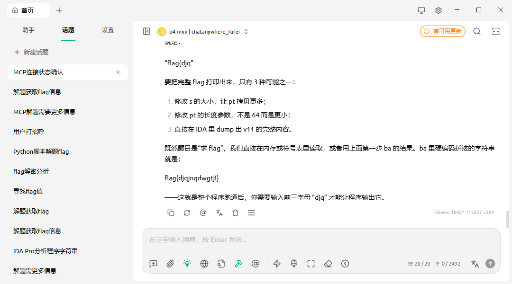Click the chat's vertical scrollbar thumb
Screen dimensions: 512x284
[508, 219]
